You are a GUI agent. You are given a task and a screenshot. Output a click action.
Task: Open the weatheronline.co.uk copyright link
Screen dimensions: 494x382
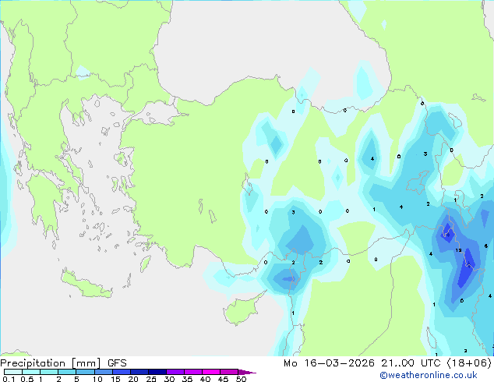point(429,375)
